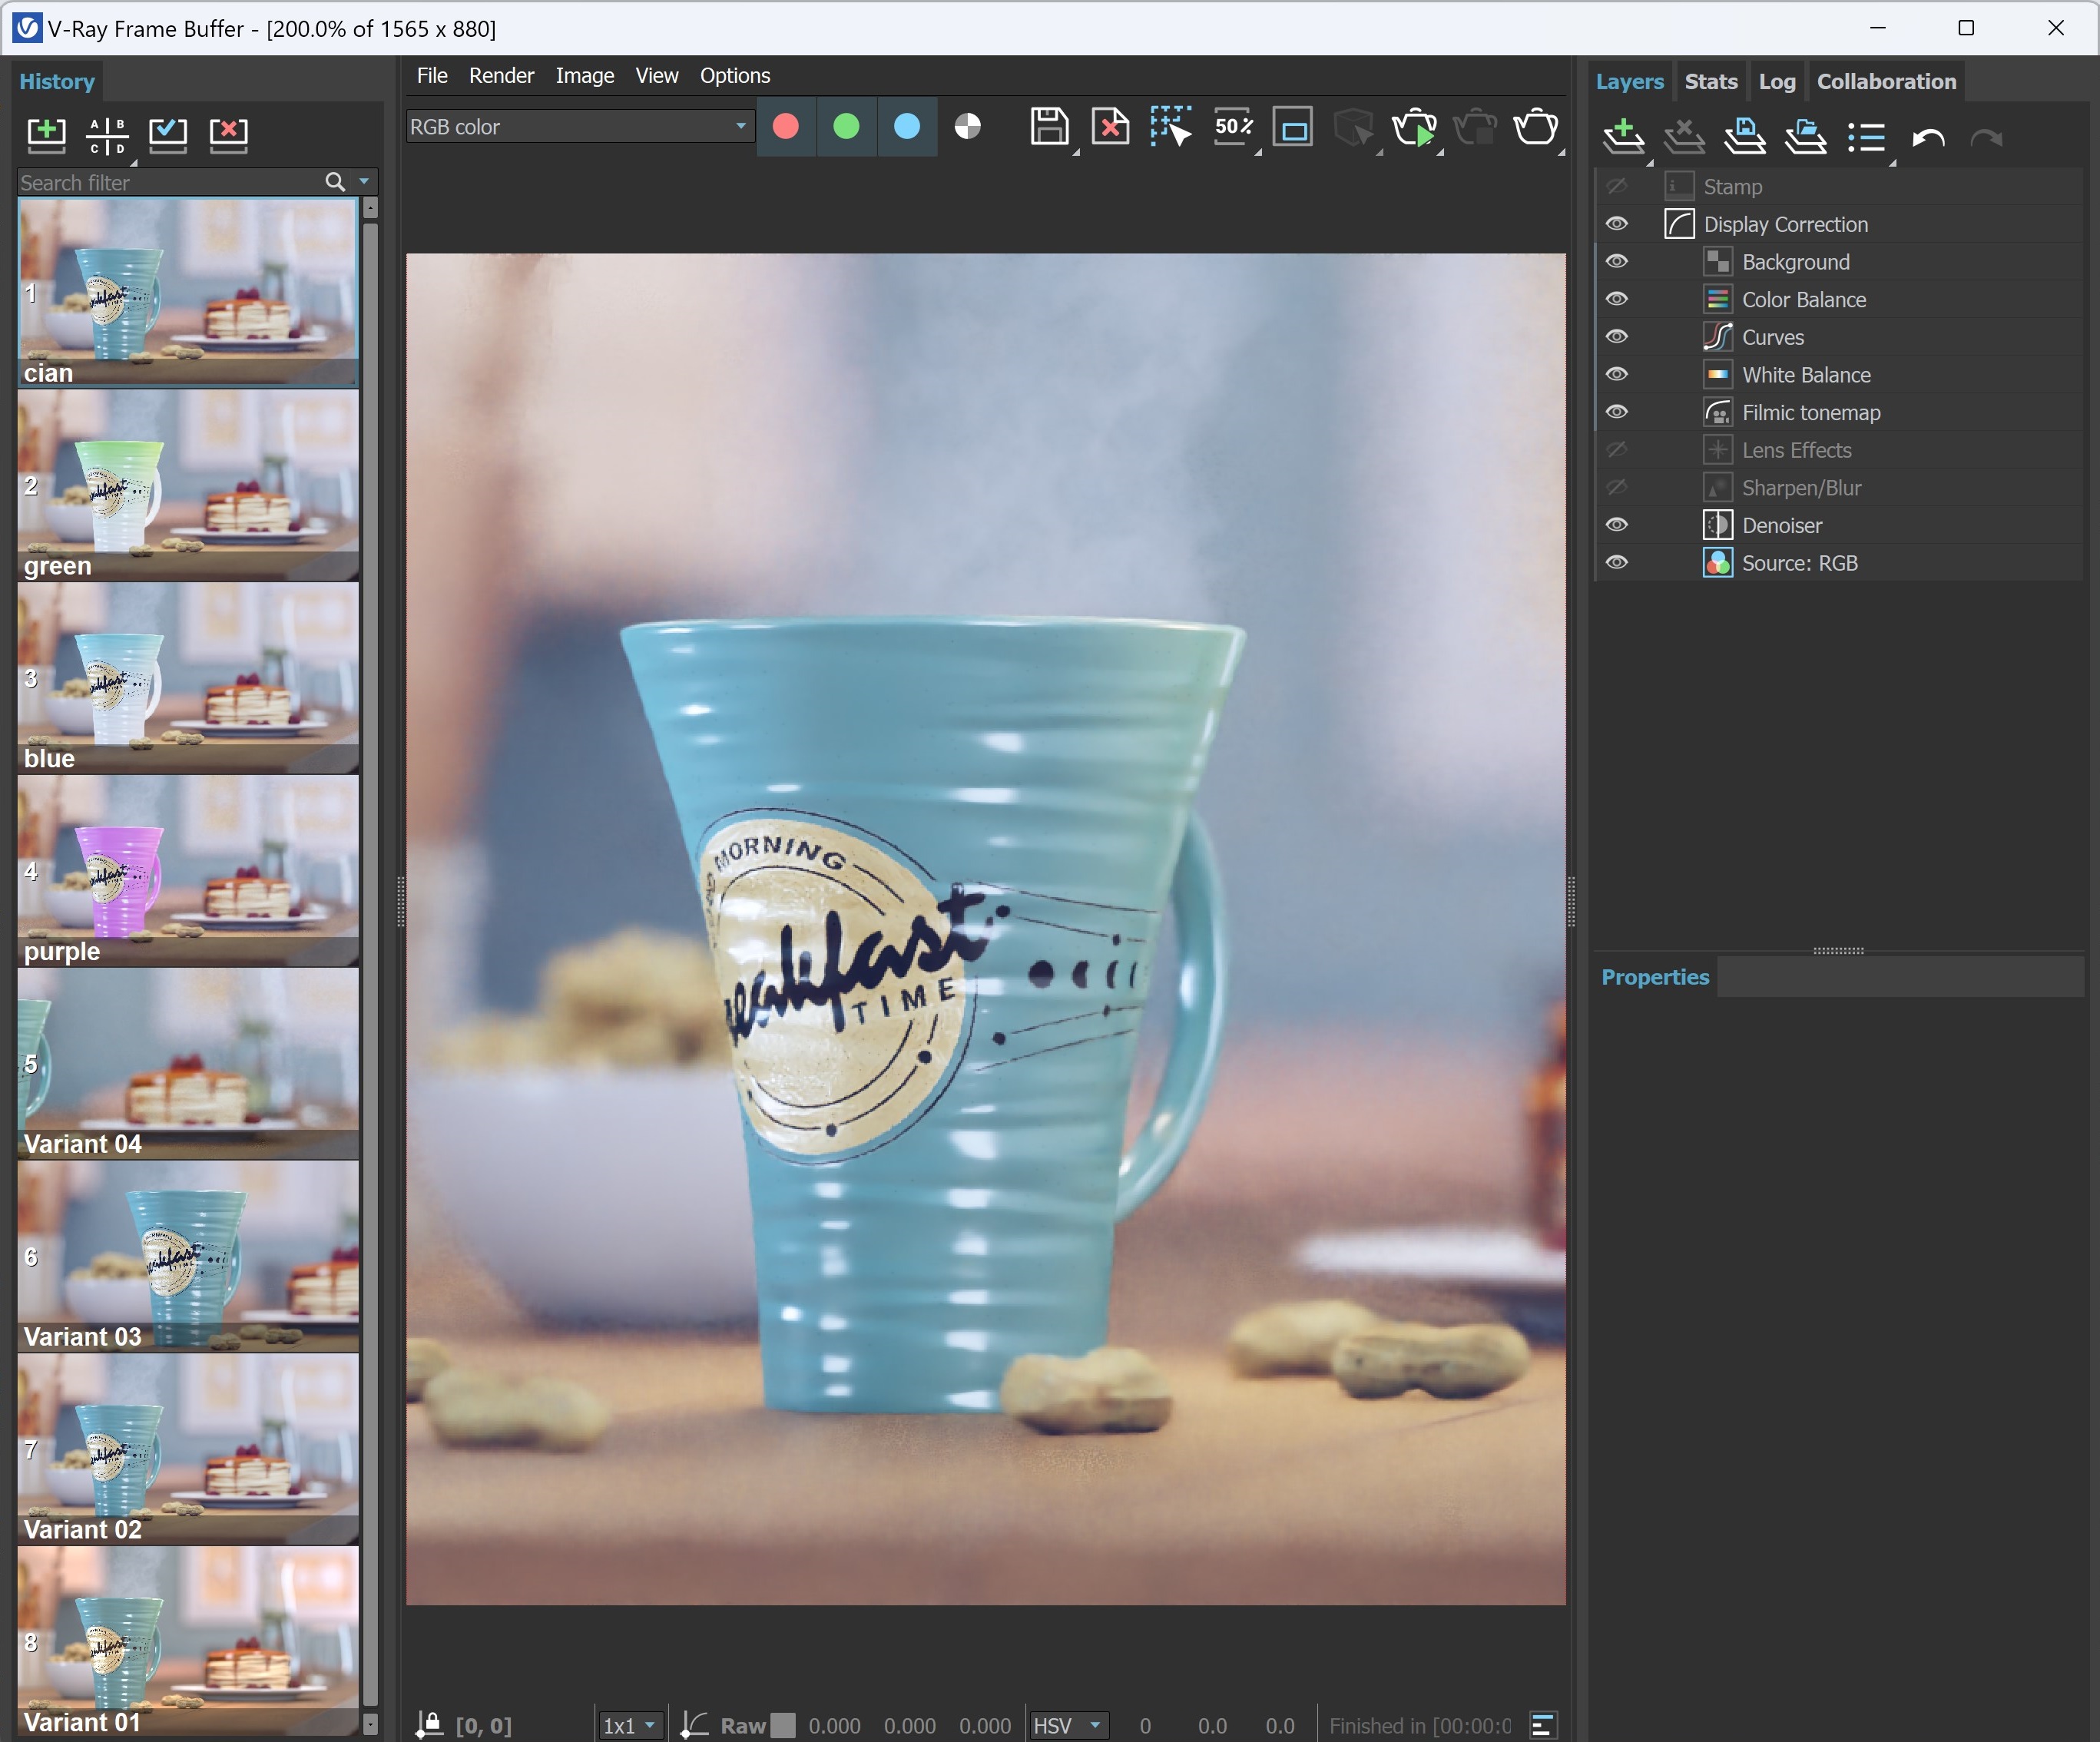Click the Filmic tonemap layer

pyautogui.click(x=1810, y=412)
